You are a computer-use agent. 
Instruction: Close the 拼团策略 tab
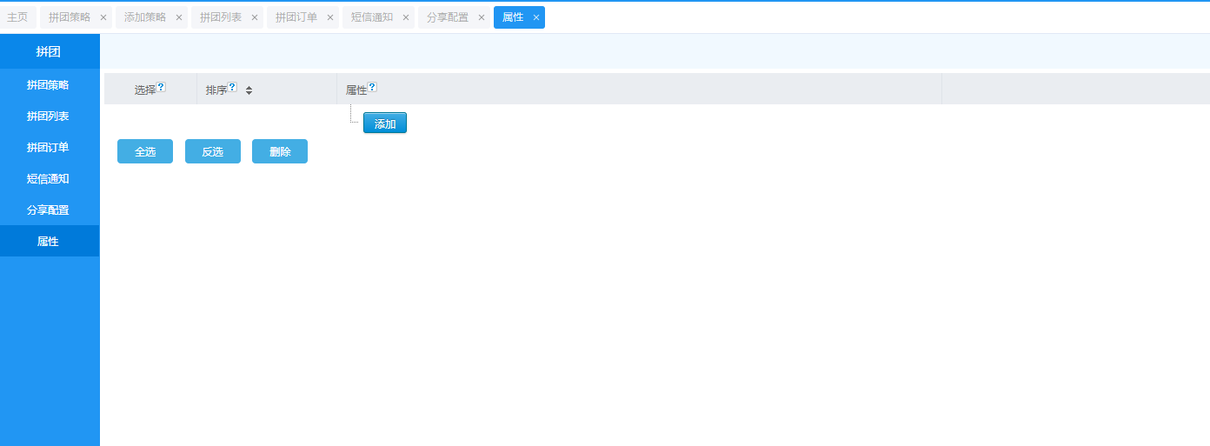103,17
